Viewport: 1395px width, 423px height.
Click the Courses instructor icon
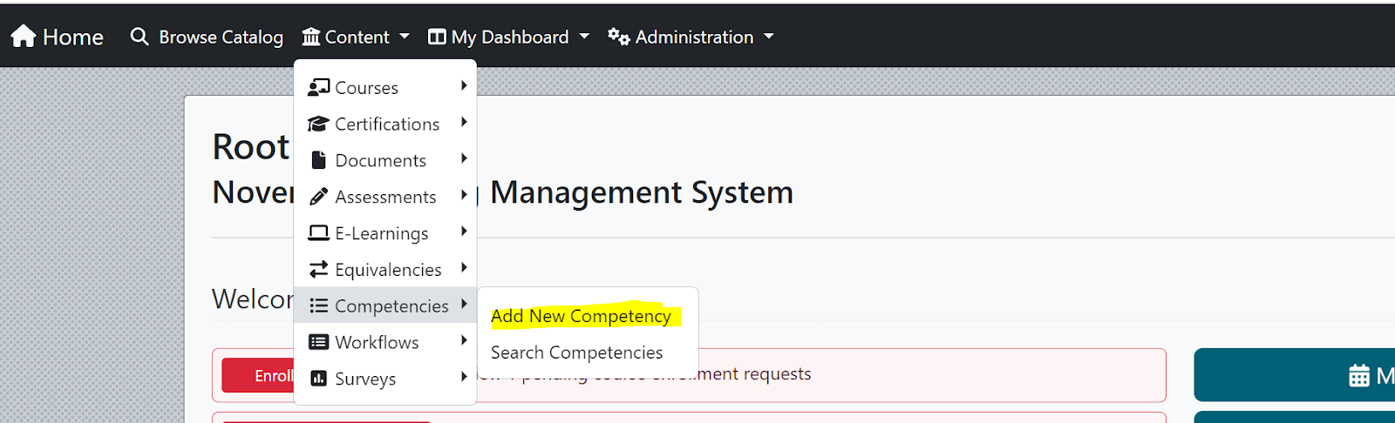pos(319,87)
